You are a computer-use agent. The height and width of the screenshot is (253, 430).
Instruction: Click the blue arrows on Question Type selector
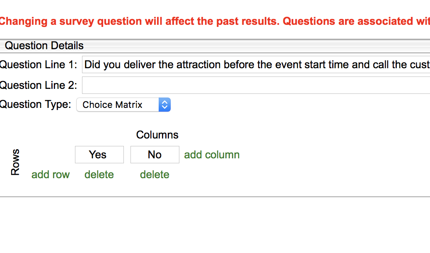tap(164, 105)
